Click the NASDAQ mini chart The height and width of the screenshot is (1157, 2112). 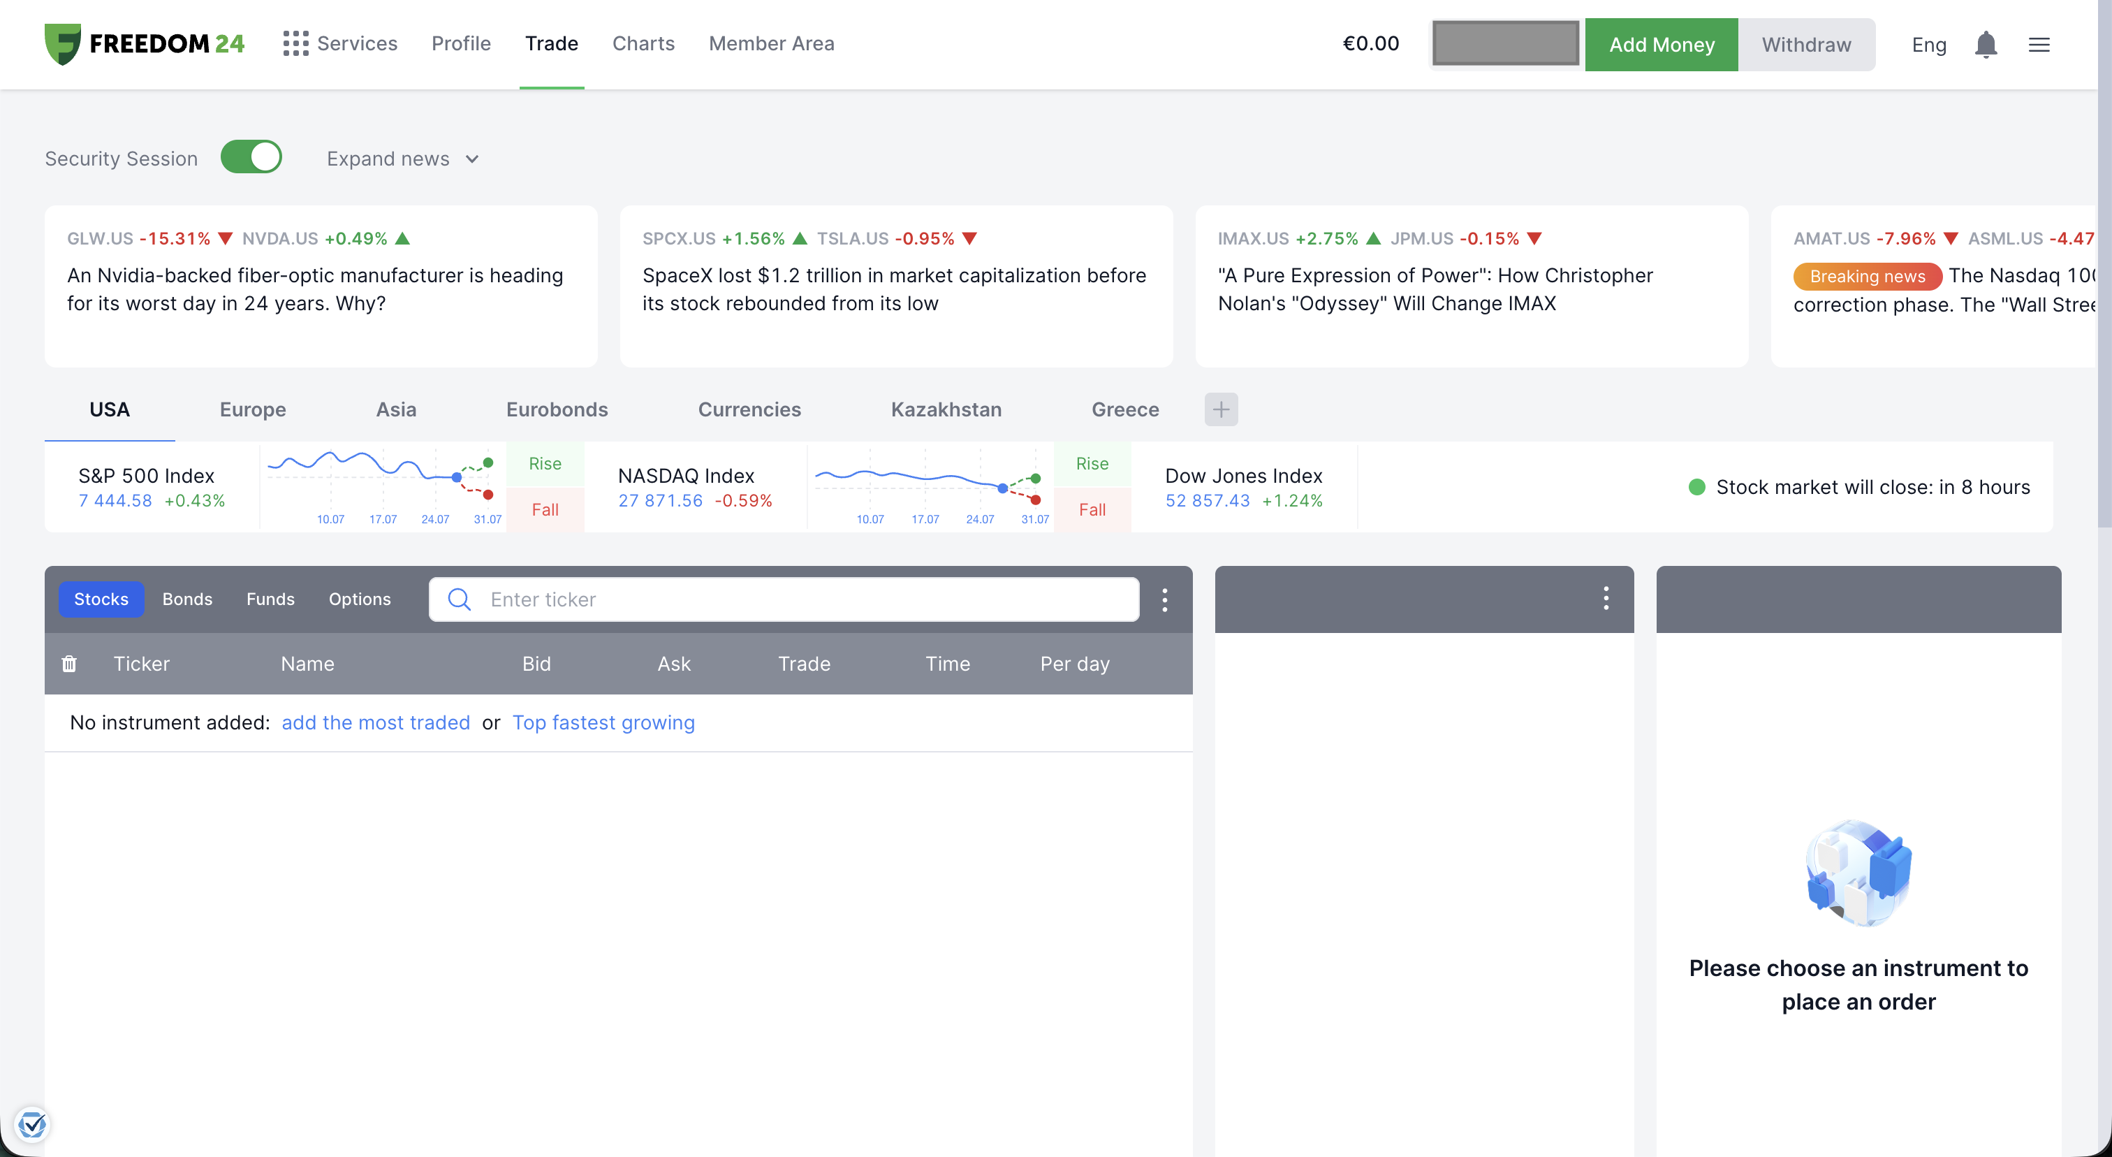pyautogui.click(x=930, y=487)
